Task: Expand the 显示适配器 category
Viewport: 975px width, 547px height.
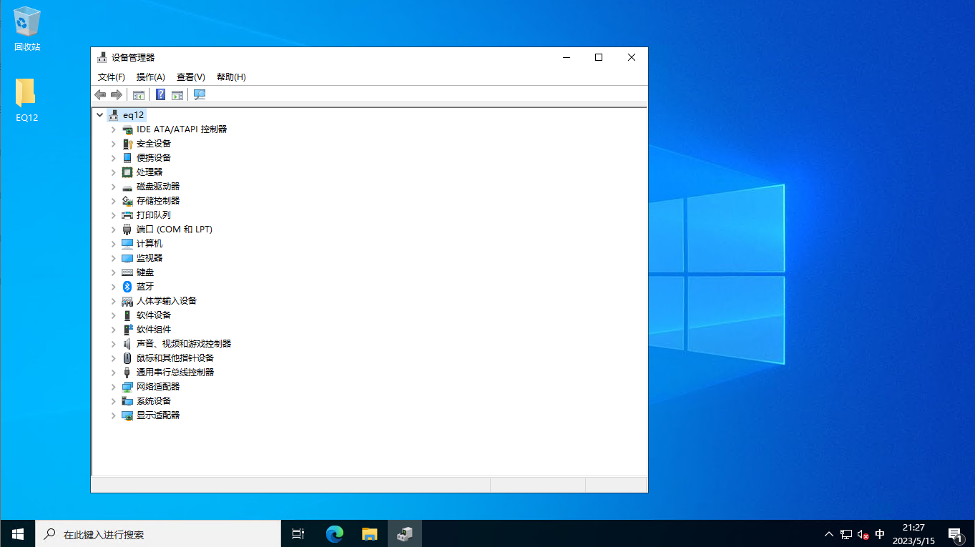Action: tap(113, 415)
